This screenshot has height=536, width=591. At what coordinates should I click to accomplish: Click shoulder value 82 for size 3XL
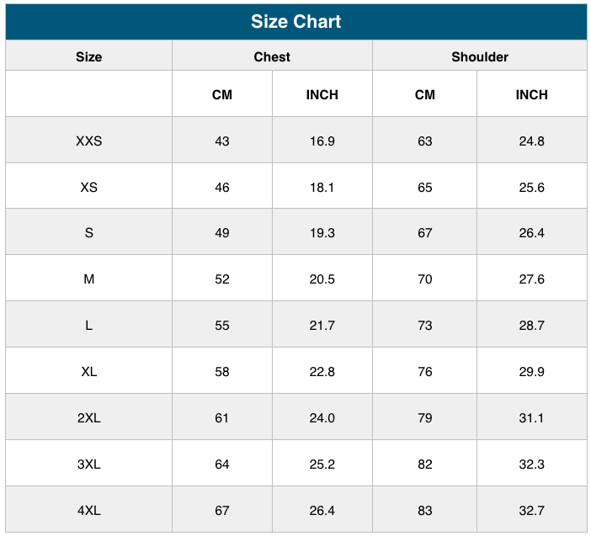tap(424, 464)
